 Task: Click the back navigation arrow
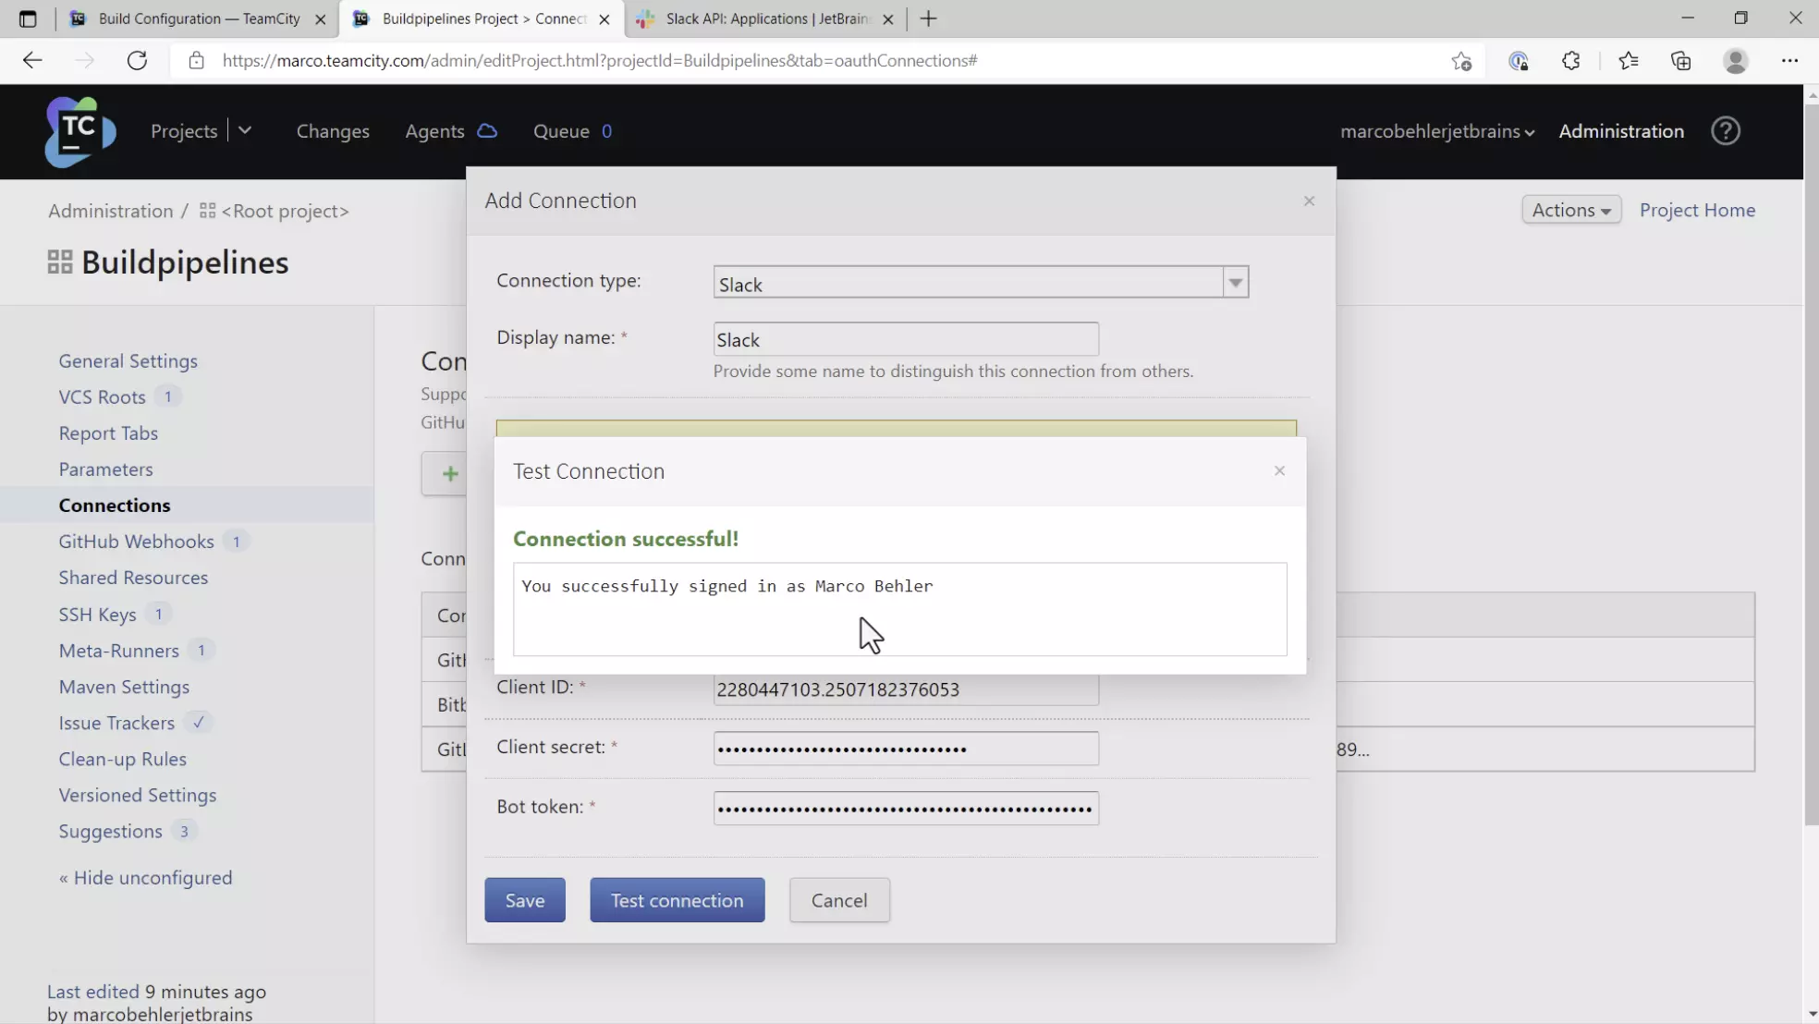point(32,60)
